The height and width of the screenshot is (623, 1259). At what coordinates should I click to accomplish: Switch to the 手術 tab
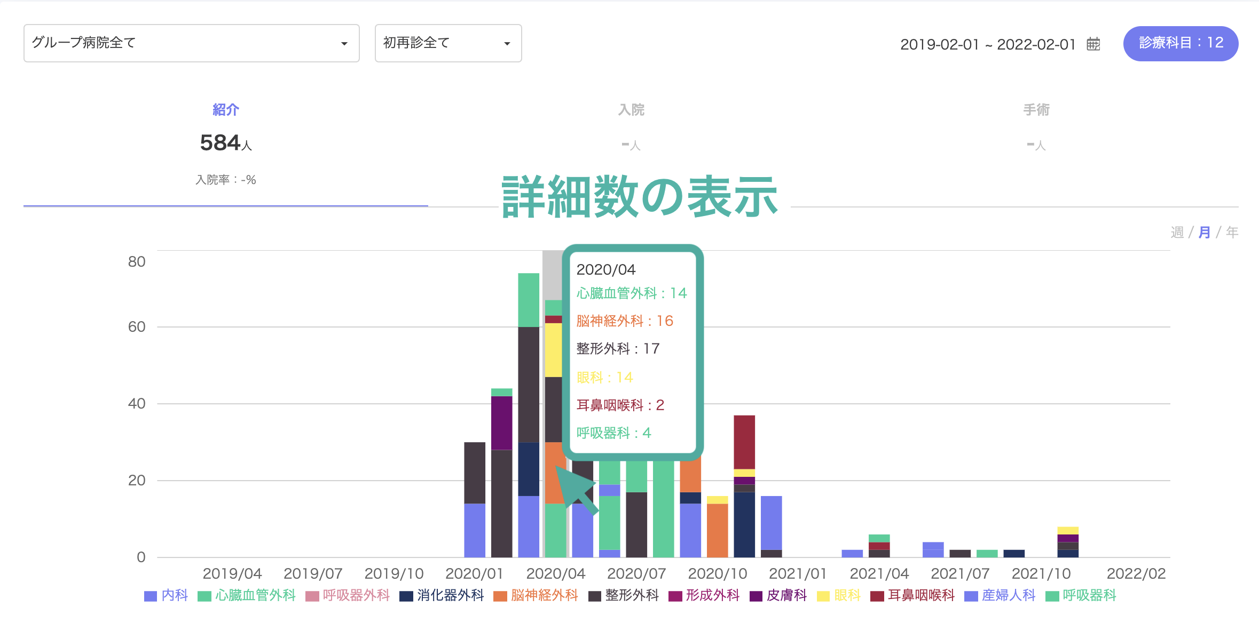coord(1036,110)
